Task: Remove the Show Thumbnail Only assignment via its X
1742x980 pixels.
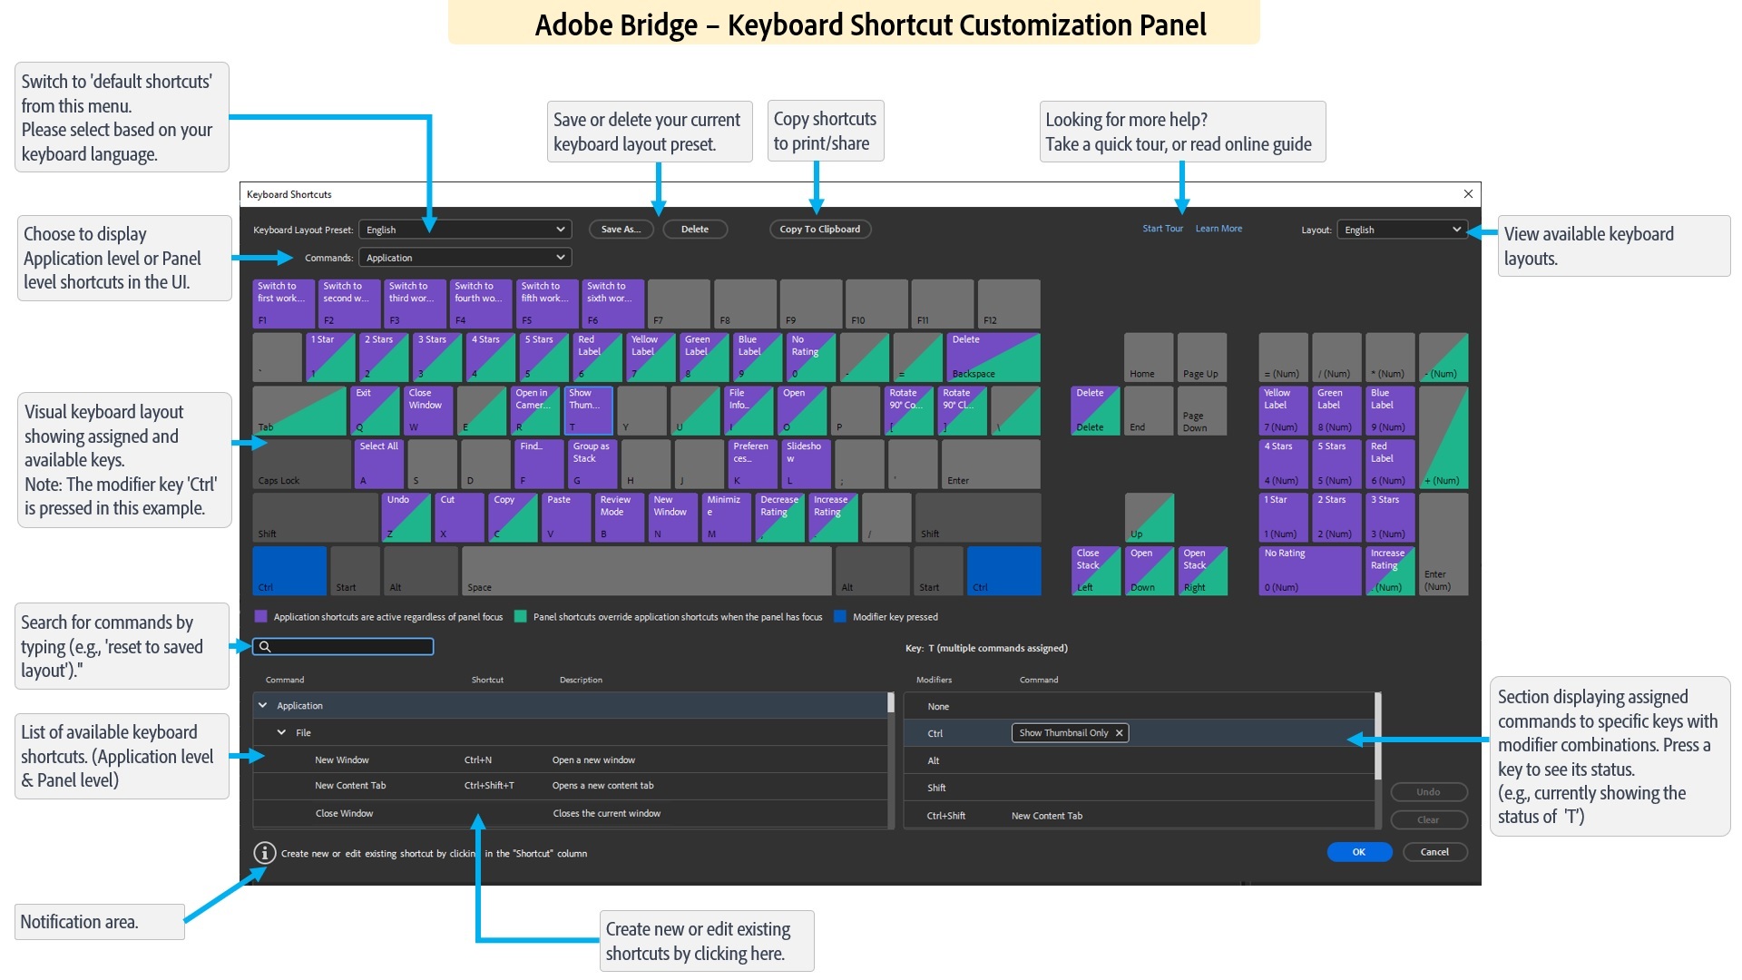Action: [1120, 732]
